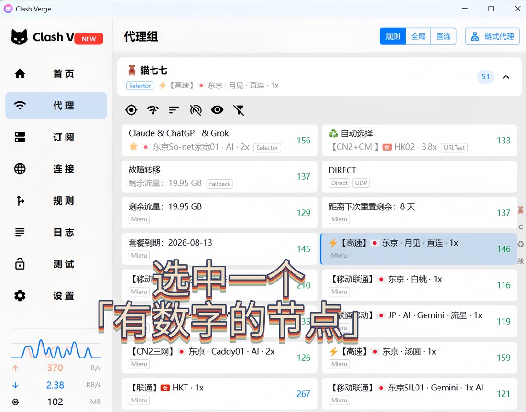Switch to 直连 direct mode
The image size is (526, 412).
coord(443,36)
